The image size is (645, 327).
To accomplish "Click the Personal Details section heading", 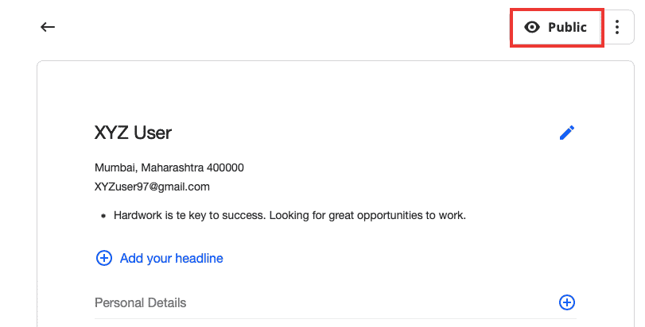I will point(140,303).
